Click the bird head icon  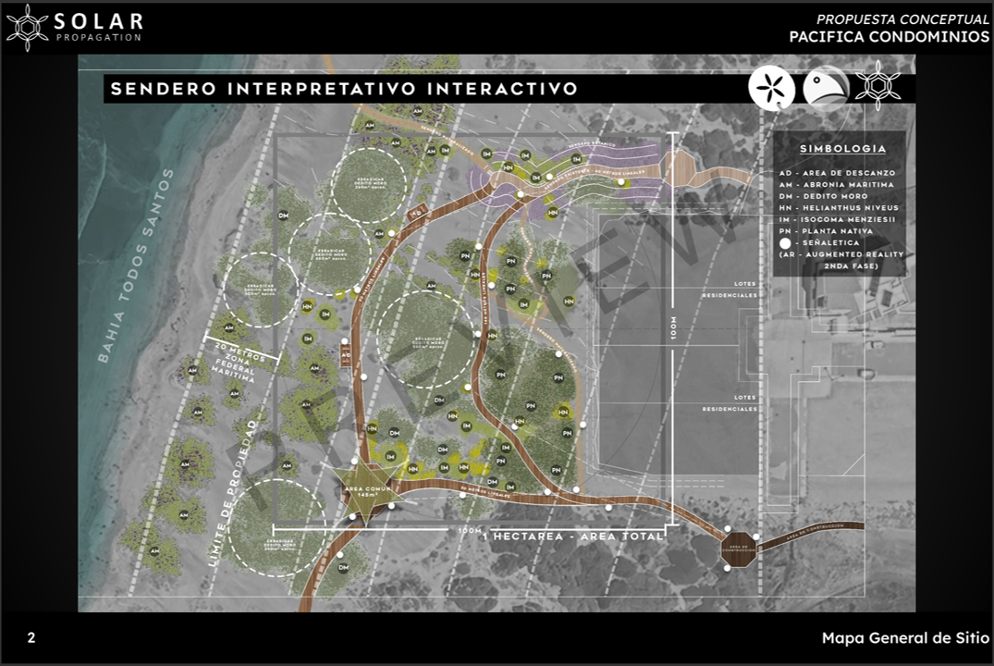pyautogui.click(x=825, y=87)
